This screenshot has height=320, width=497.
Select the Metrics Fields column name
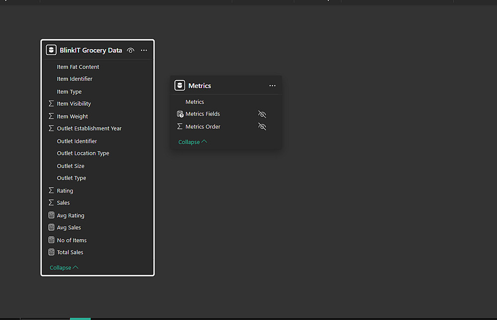203,114
